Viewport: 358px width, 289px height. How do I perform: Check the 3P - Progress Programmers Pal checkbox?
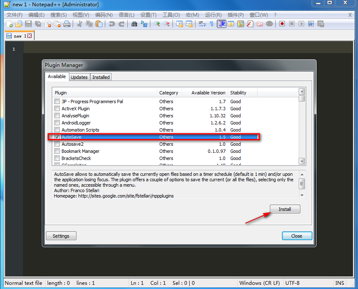(57, 101)
